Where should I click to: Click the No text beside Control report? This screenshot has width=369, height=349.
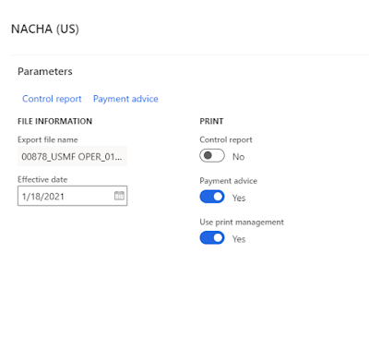point(238,157)
